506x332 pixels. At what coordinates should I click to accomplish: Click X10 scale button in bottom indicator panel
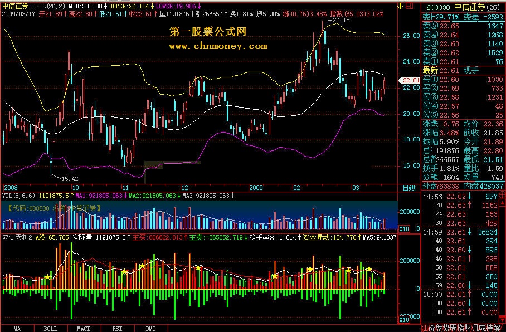(x=404, y=319)
